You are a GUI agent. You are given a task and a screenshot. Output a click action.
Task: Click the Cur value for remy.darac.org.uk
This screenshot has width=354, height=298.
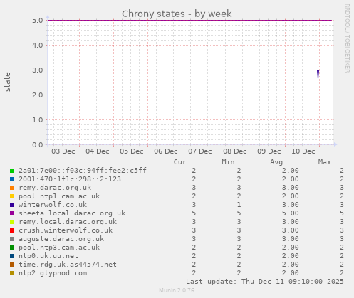pos(194,188)
